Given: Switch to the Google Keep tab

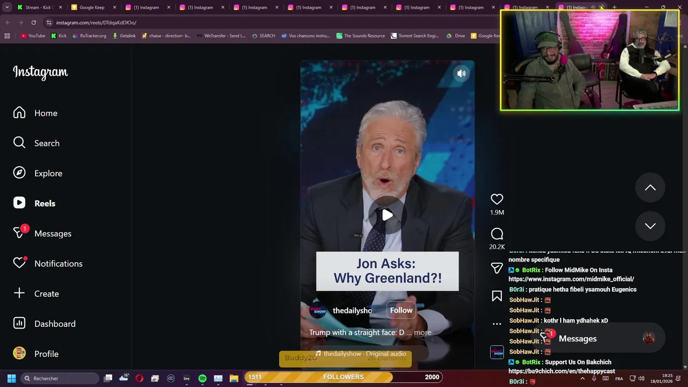Looking at the screenshot, I should (x=92, y=8).
